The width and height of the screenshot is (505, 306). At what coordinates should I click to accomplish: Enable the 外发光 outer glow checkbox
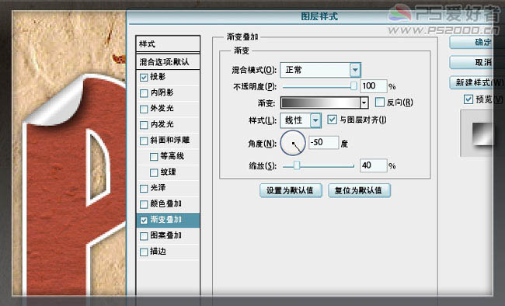coord(144,110)
